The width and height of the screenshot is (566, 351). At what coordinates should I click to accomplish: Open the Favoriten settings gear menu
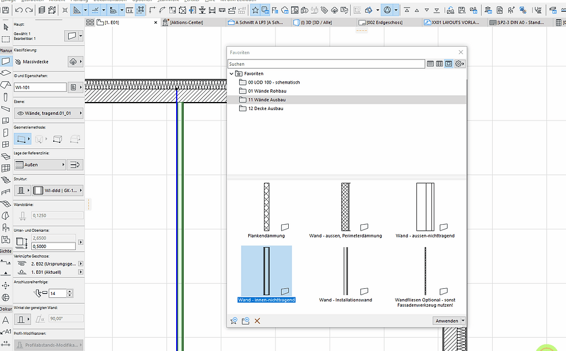460,64
